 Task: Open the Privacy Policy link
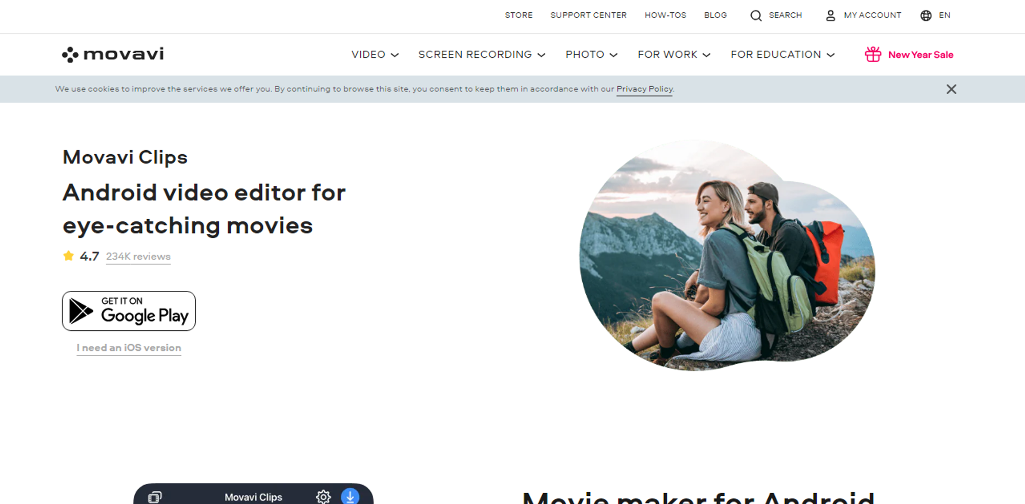pyautogui.click(x=644, y=89)
